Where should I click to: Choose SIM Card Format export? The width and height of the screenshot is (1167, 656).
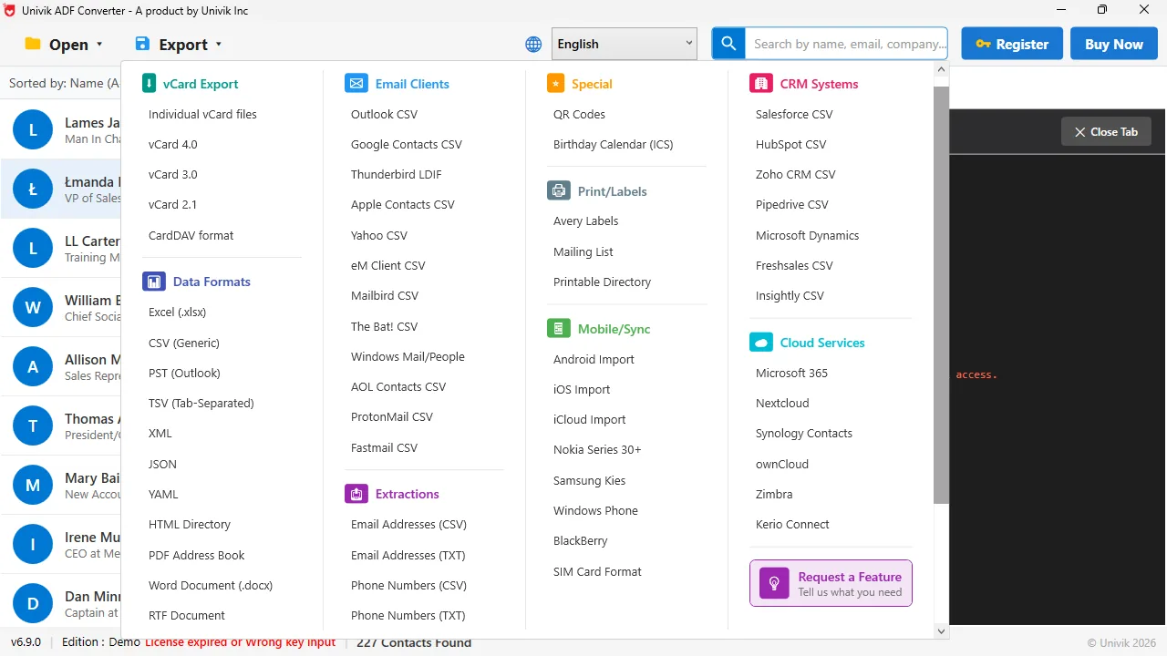tap(597, 571)
